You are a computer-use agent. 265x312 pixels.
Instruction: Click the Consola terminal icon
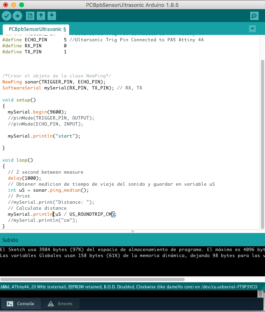[10, 304]
